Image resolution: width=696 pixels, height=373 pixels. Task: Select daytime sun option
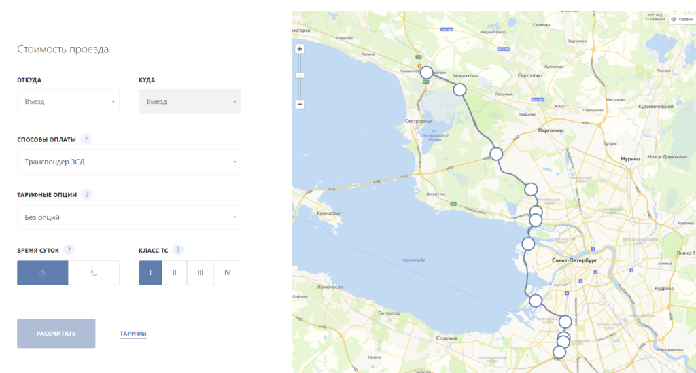click(x=43, y=272)
